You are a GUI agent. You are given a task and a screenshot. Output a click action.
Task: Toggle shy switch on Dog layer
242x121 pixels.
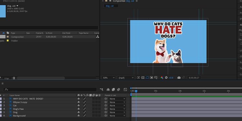click(78, 112)
